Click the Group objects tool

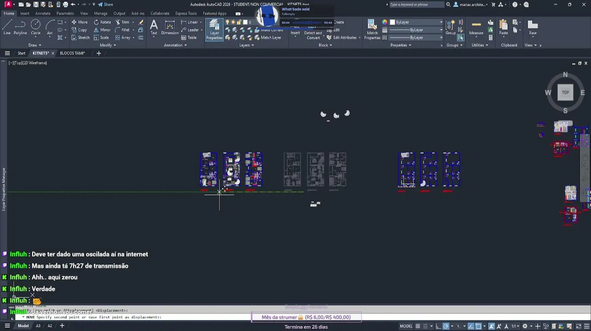tap(451, 28)
